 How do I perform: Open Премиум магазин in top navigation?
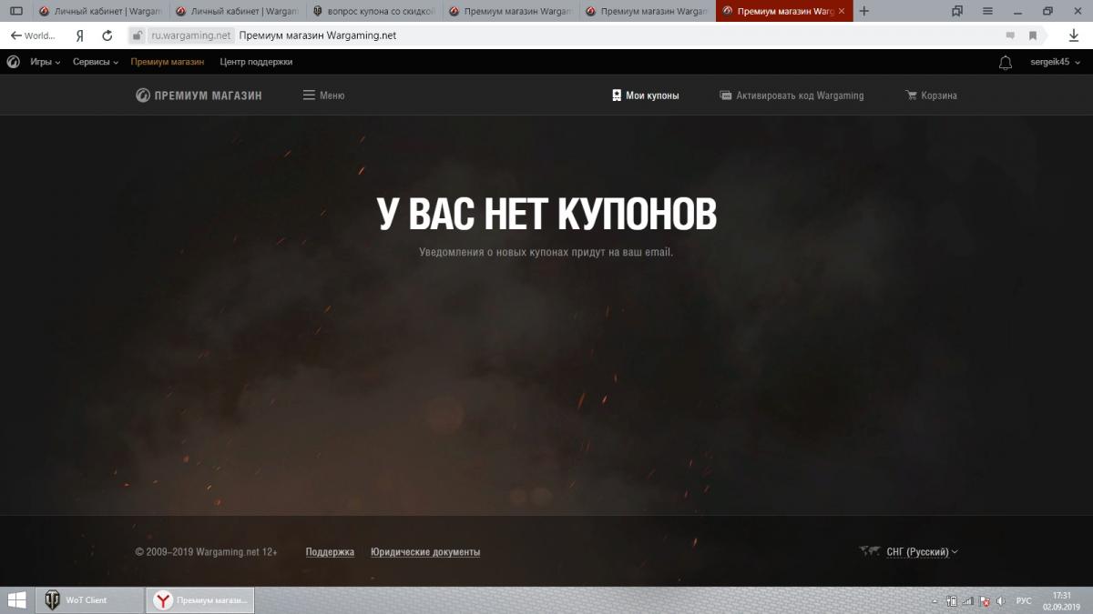click(x=167, y=62)
